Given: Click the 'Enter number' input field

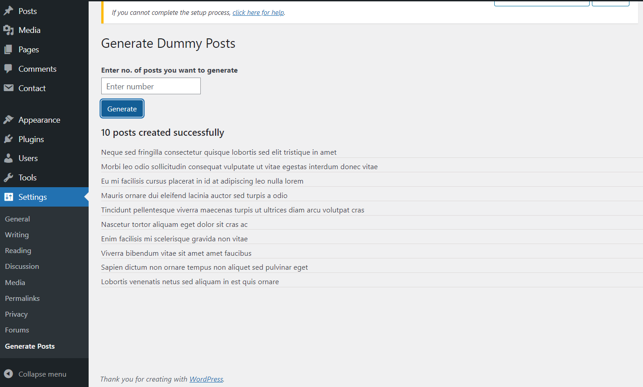Looking at the screenshot, I should [x=151, y=86].
